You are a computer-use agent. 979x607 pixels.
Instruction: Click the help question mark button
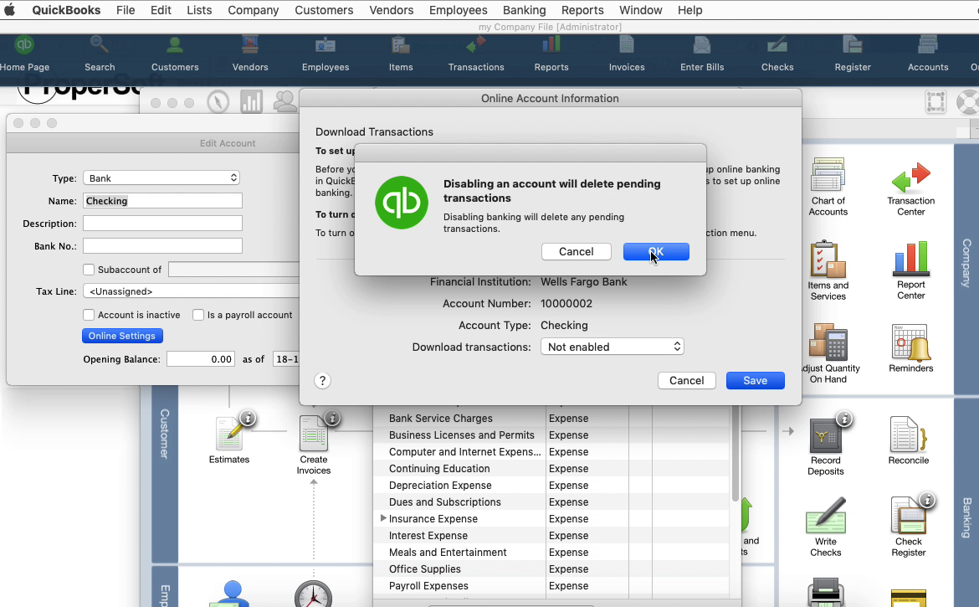(322, 381)
